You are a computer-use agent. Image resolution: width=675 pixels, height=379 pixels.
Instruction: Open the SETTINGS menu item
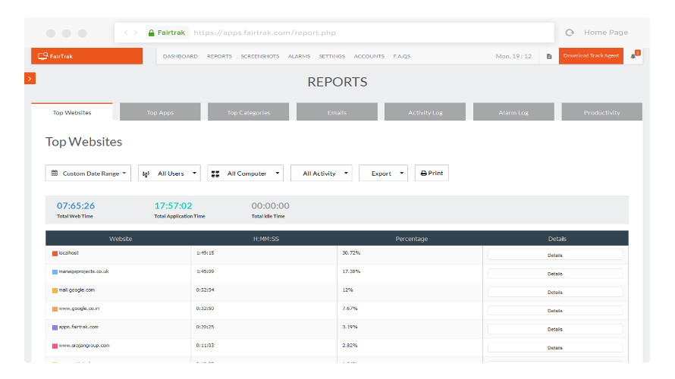[x=332, y=56]
